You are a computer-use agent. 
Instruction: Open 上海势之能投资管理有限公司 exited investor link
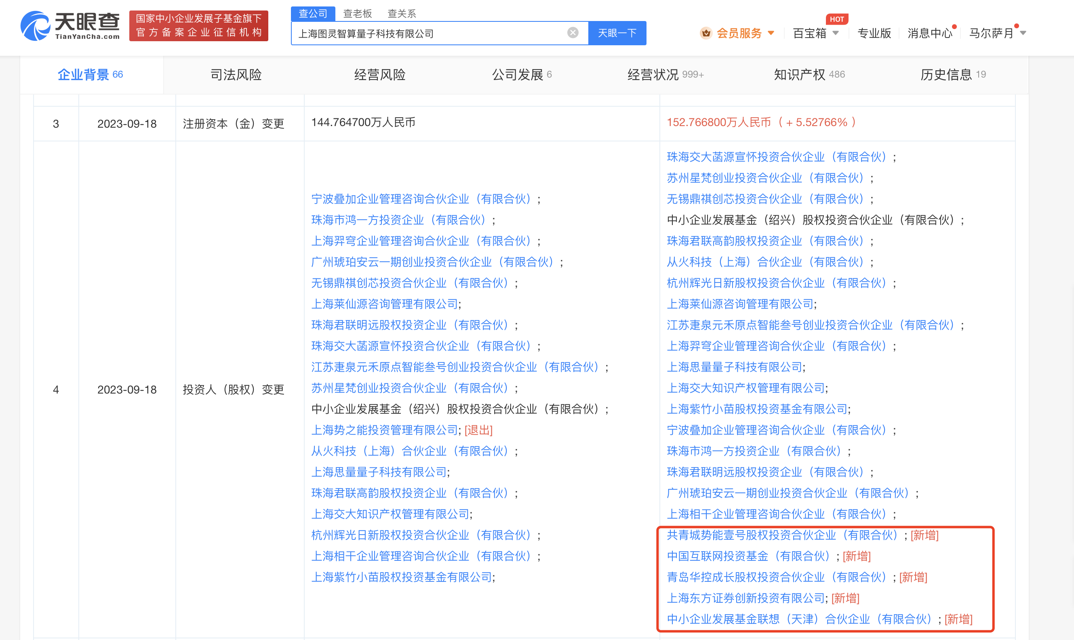[x=384, y=430]
